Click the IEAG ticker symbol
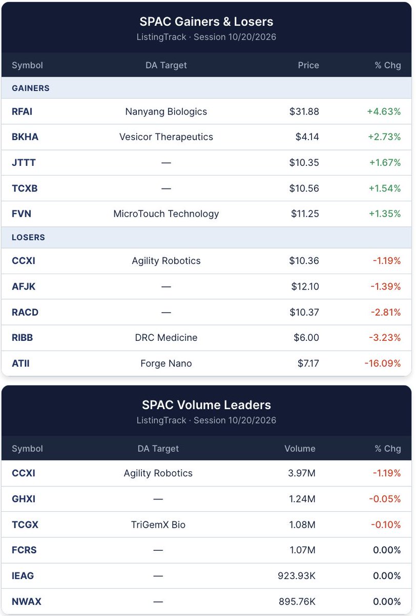The height and width of the screenshot is (616, 416). (x=23, y=576)
